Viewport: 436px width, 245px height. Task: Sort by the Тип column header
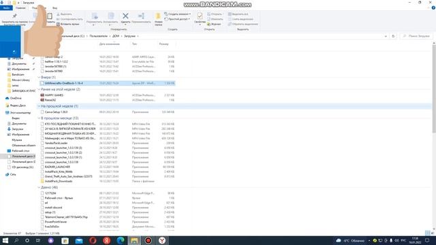[134, 44]
